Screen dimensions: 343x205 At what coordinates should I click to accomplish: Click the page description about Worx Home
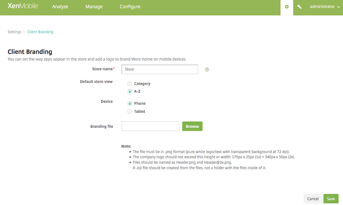pyautogui.click(x=97, y=59)
